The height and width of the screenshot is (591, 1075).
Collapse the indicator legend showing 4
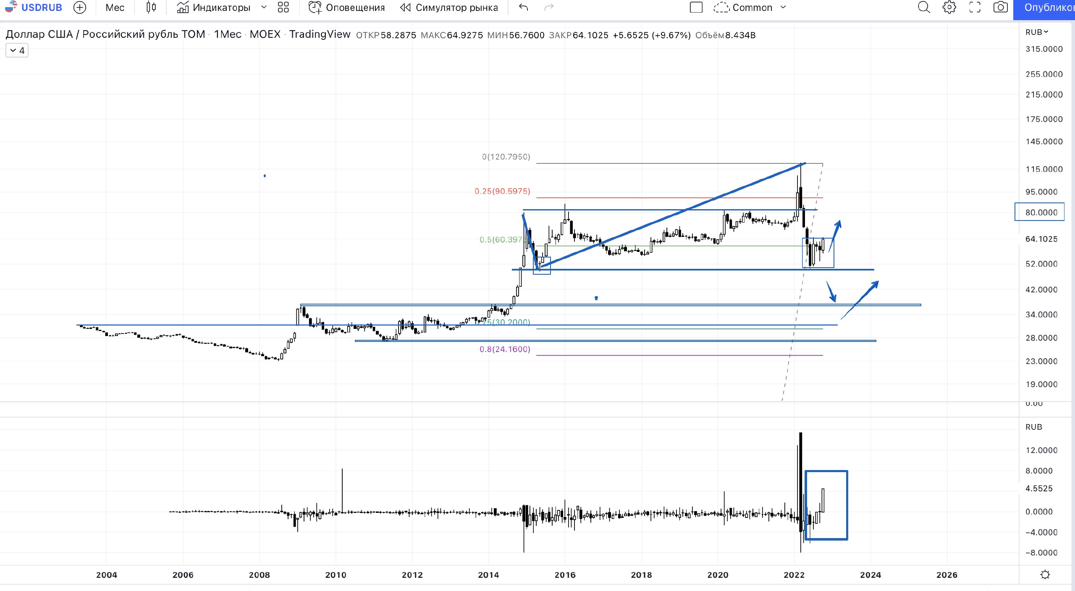click(x=17, y=50)
